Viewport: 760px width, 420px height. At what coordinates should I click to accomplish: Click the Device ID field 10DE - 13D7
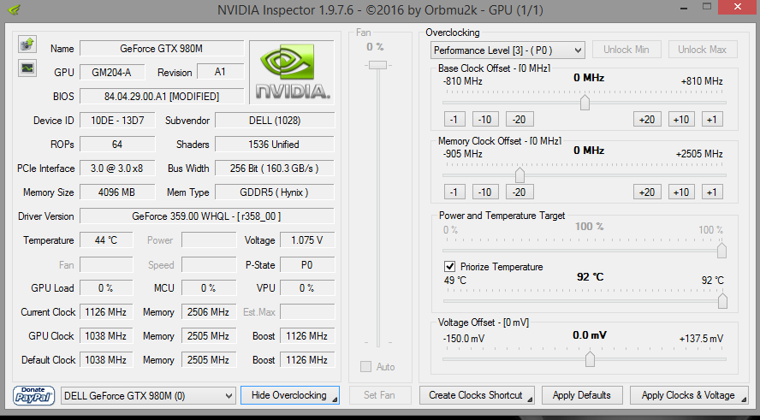pyautogui.click(x=117, y=120)
